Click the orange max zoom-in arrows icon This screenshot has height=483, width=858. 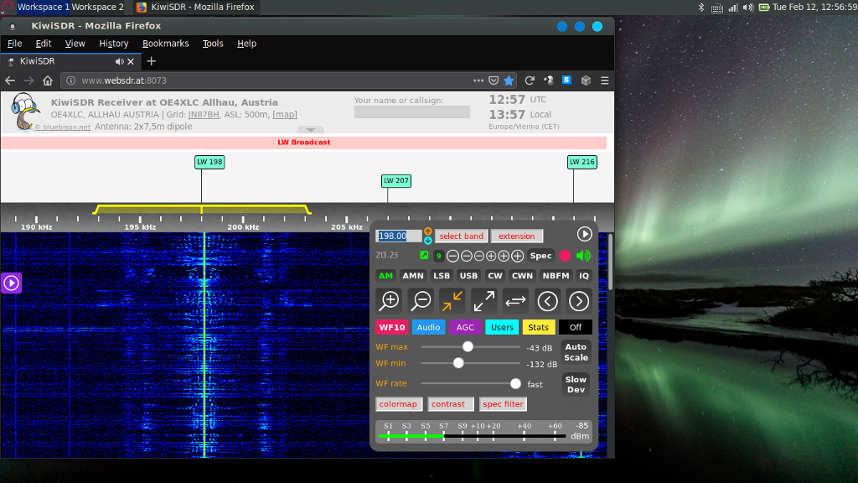452,301
